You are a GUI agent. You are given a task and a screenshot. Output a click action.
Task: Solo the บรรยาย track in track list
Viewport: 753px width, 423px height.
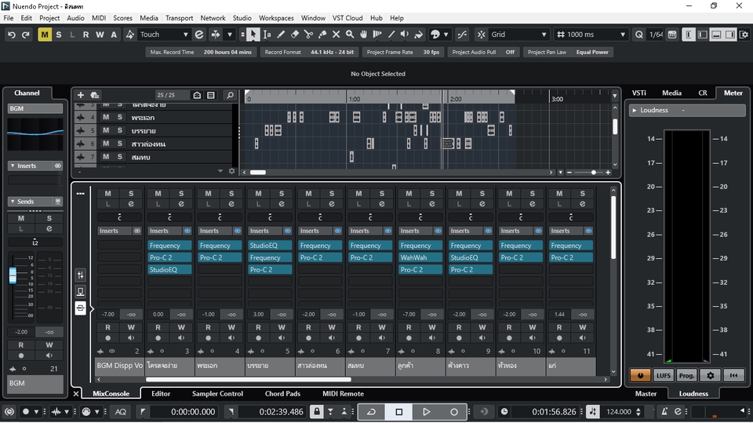pos(119,130)
